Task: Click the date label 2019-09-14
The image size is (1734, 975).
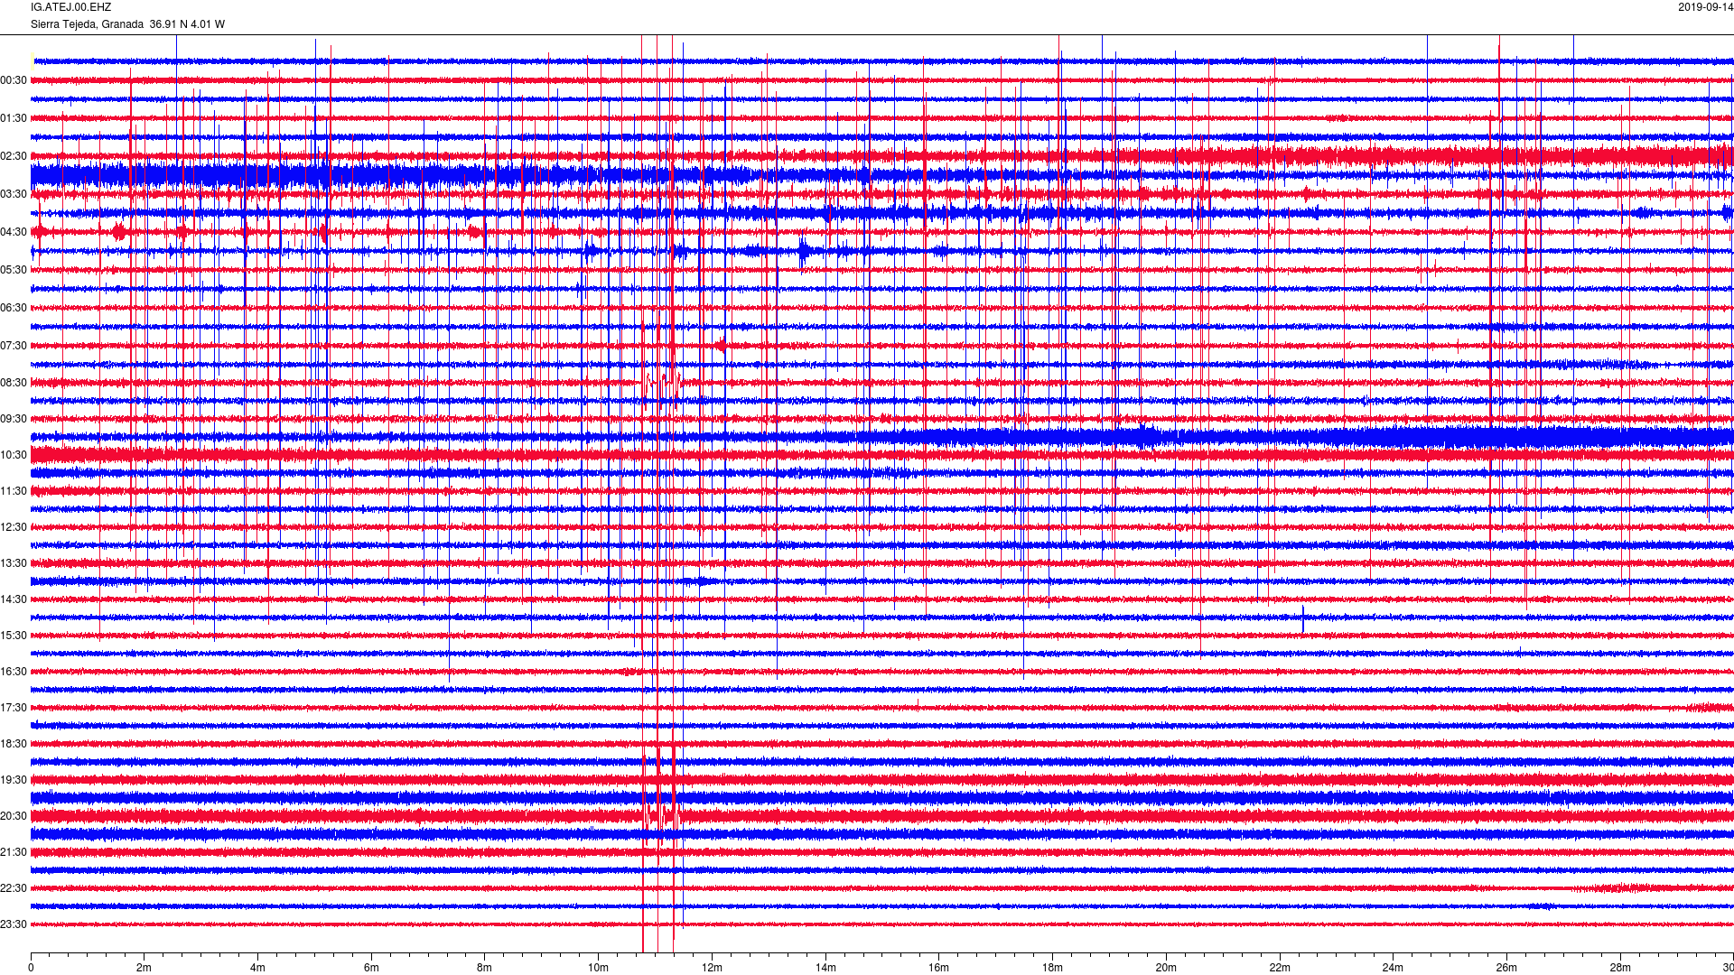Action: pos(1706,7)
